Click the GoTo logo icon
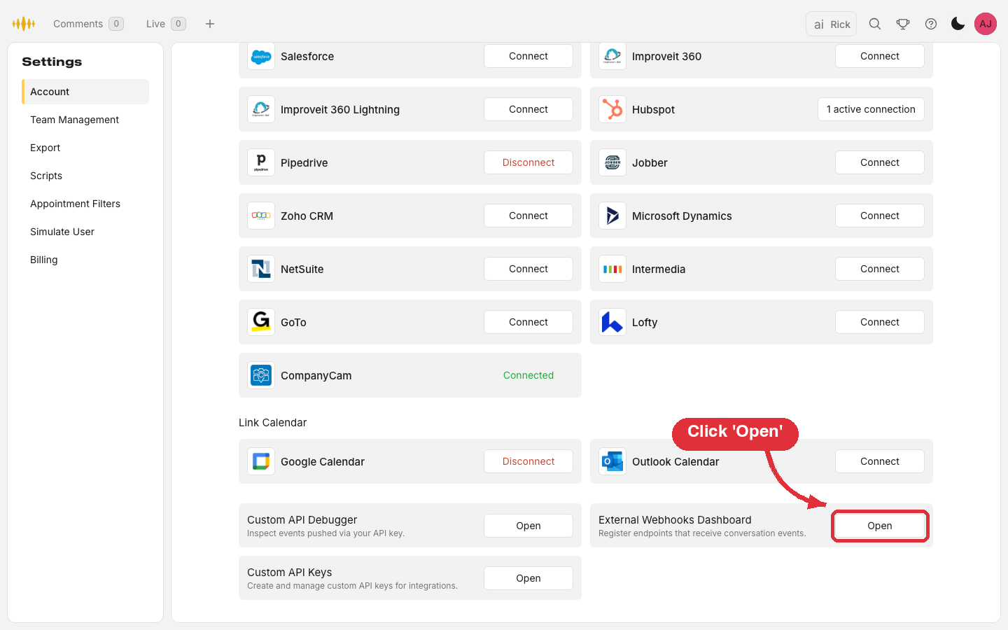The height and width of the screenshot is (630, 1008). (261, 322)
